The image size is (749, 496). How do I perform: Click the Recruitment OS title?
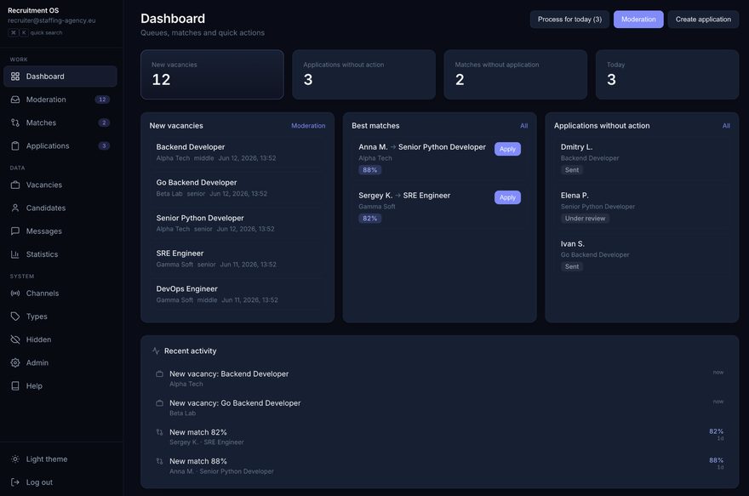pos(33,10)
